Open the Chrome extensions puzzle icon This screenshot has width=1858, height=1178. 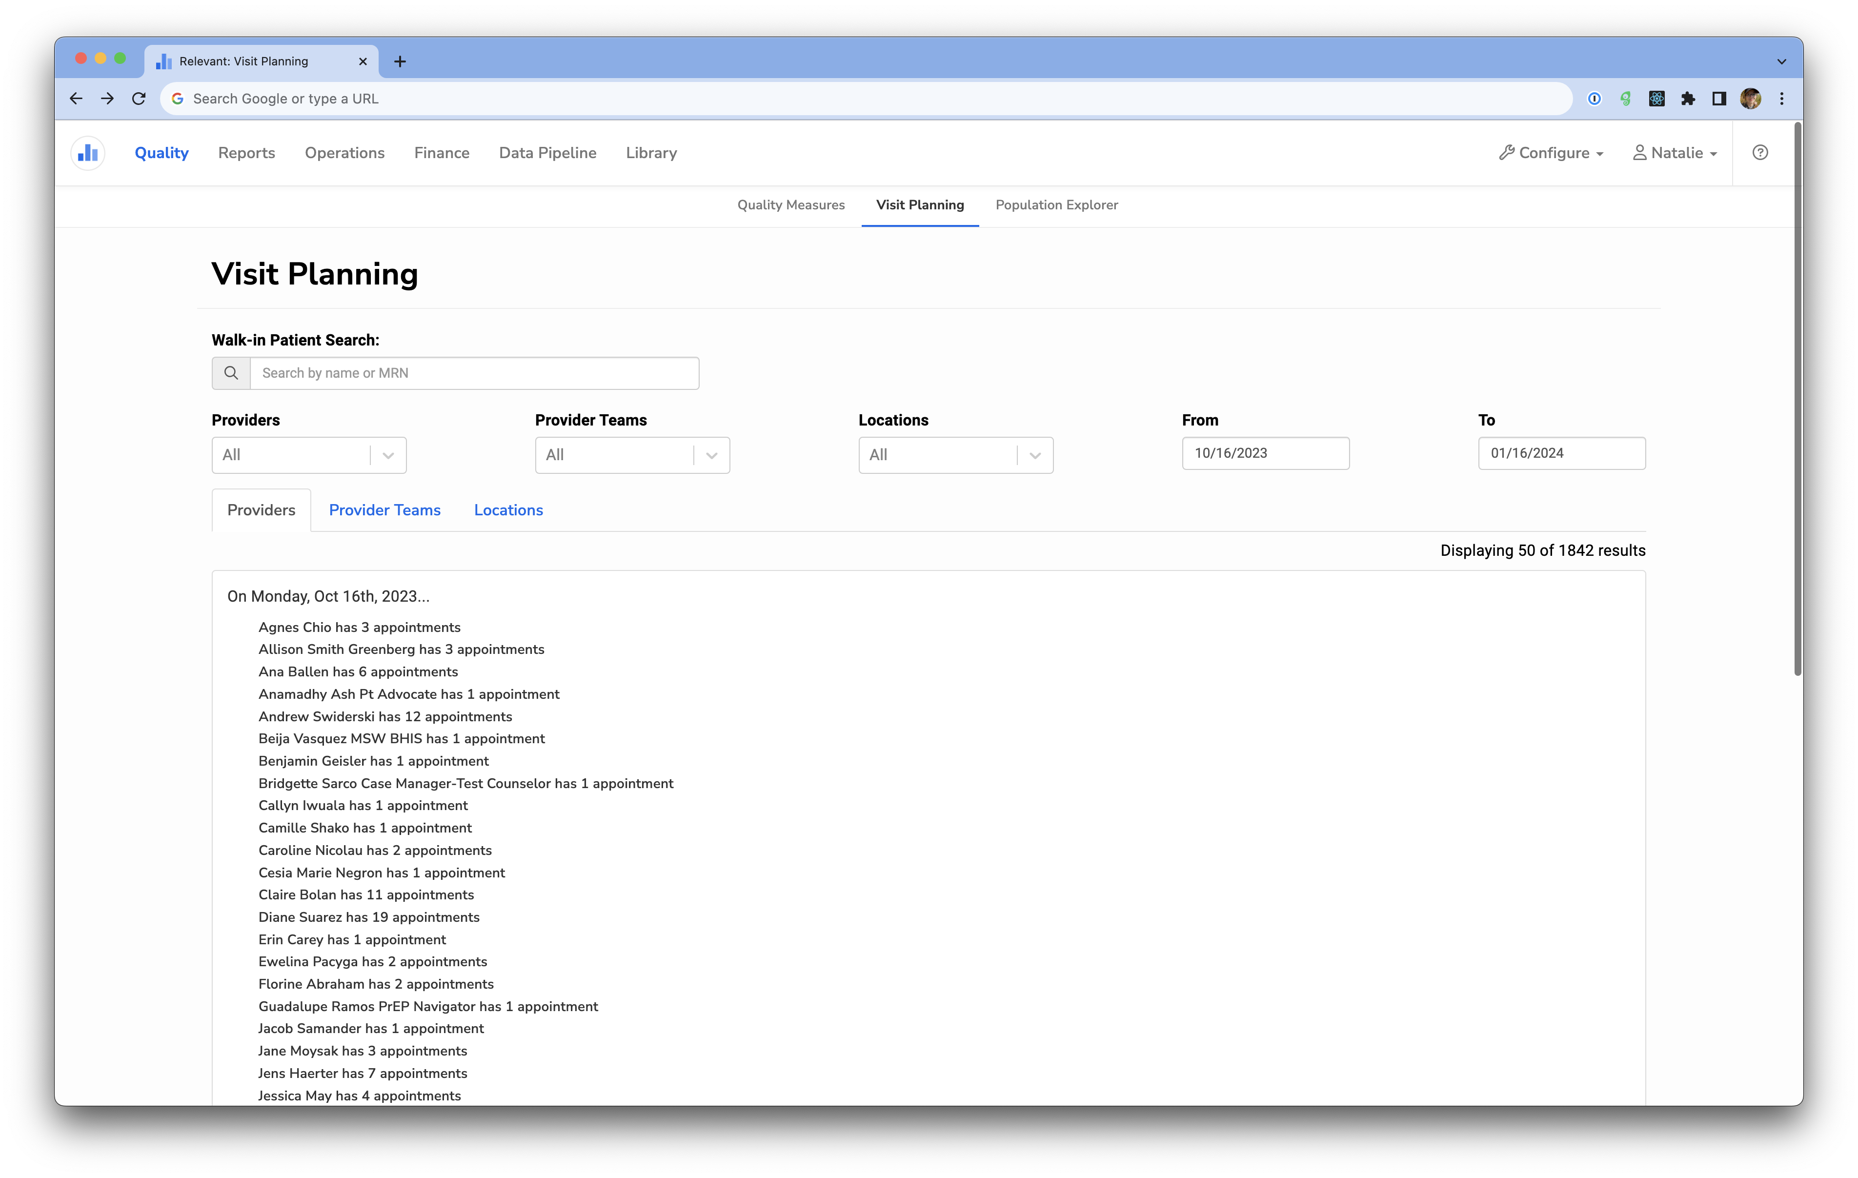pyautogui.click(x=1688, y=99)
